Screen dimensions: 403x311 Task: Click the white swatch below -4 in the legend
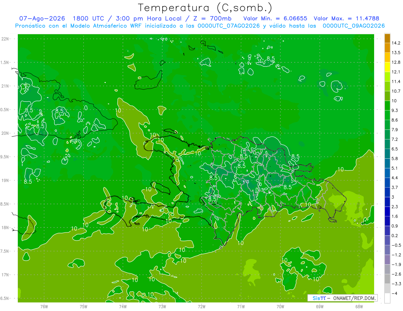coord(387,298)
